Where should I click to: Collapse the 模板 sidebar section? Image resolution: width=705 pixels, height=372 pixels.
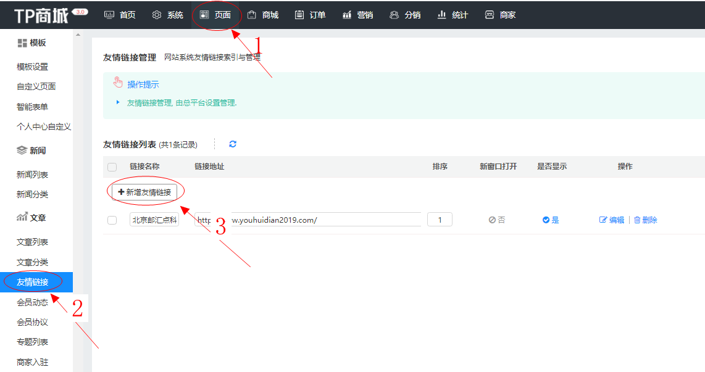click(31, 43)
